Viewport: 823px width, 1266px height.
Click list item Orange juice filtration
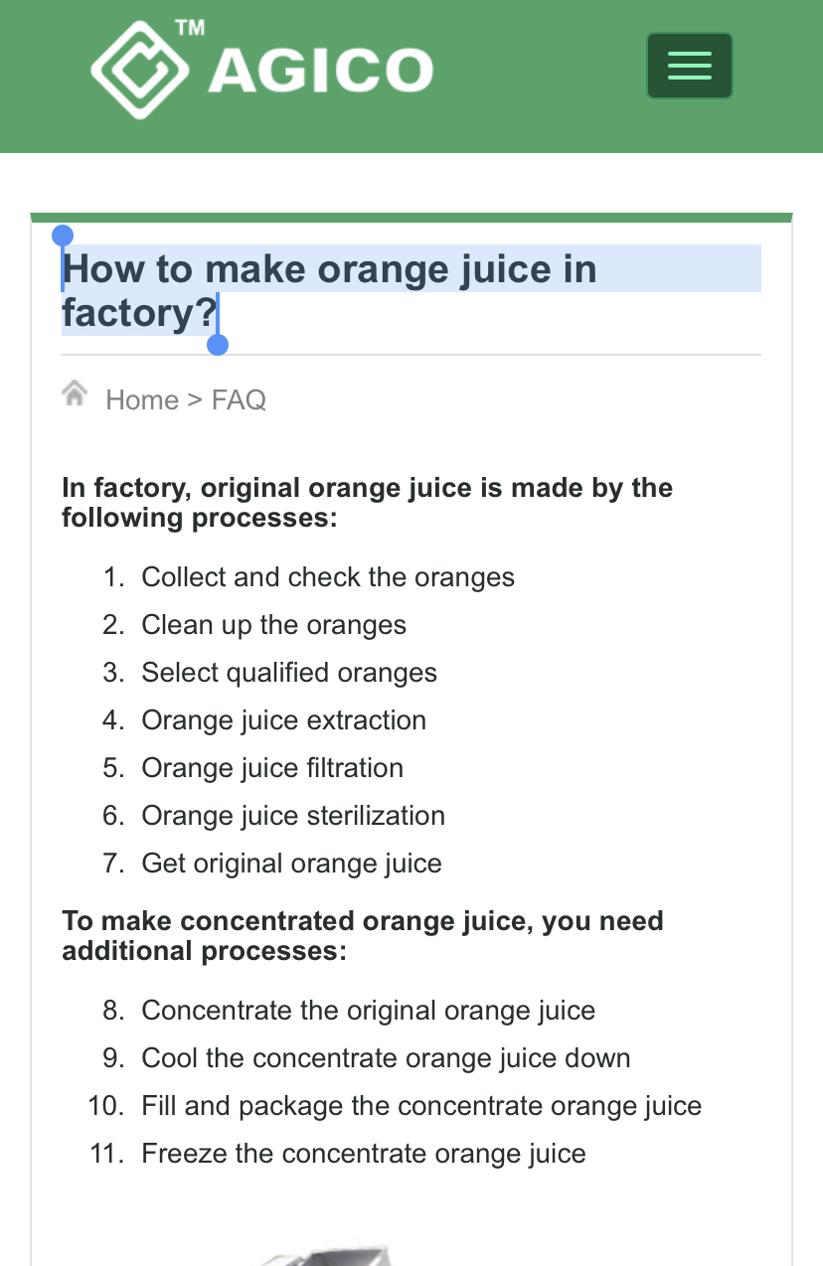[x=272, y=768]
